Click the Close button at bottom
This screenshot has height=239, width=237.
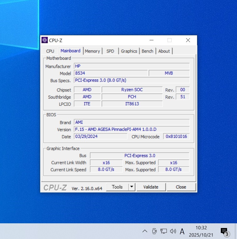[181, 187]
